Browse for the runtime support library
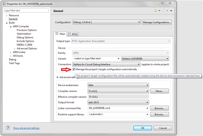The width and height of the screenshot is (203, 136). point(159,114)
